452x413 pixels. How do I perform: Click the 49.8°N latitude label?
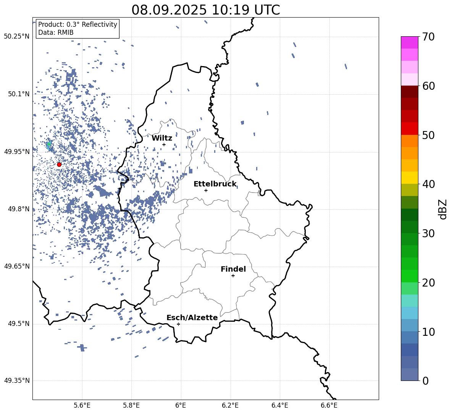pyautogui.click(x=19, y=209)
